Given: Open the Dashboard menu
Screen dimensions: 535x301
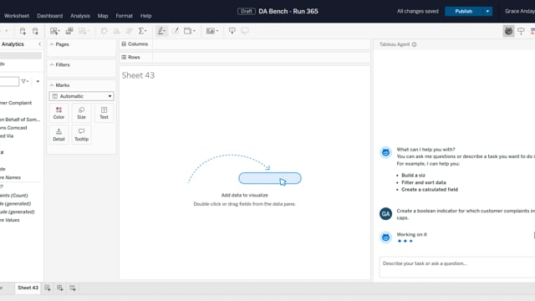Looking at the screenshot, I should point(50,16).
